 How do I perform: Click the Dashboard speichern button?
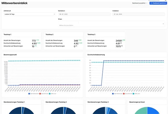[158, 3]
